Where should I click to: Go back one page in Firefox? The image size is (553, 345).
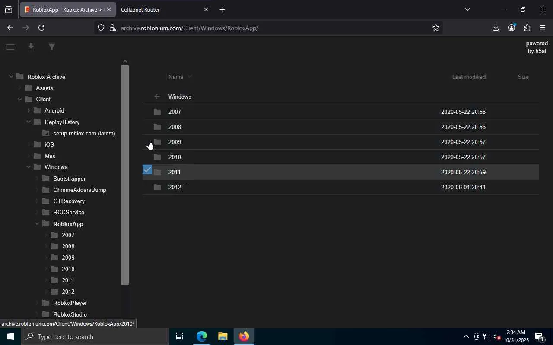[10, 28]
